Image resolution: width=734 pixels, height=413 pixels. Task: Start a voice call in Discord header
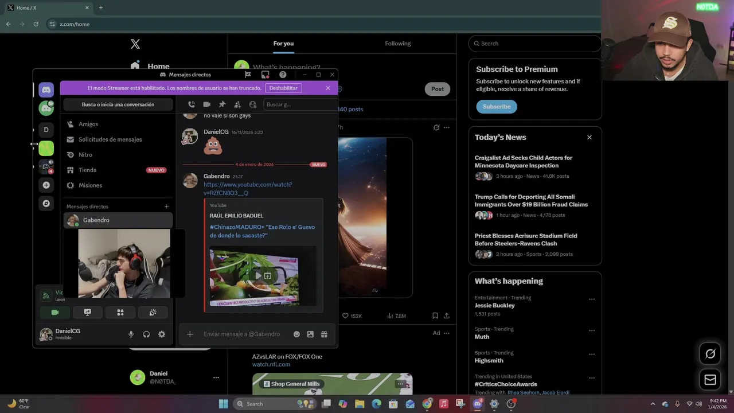point(192,104)
